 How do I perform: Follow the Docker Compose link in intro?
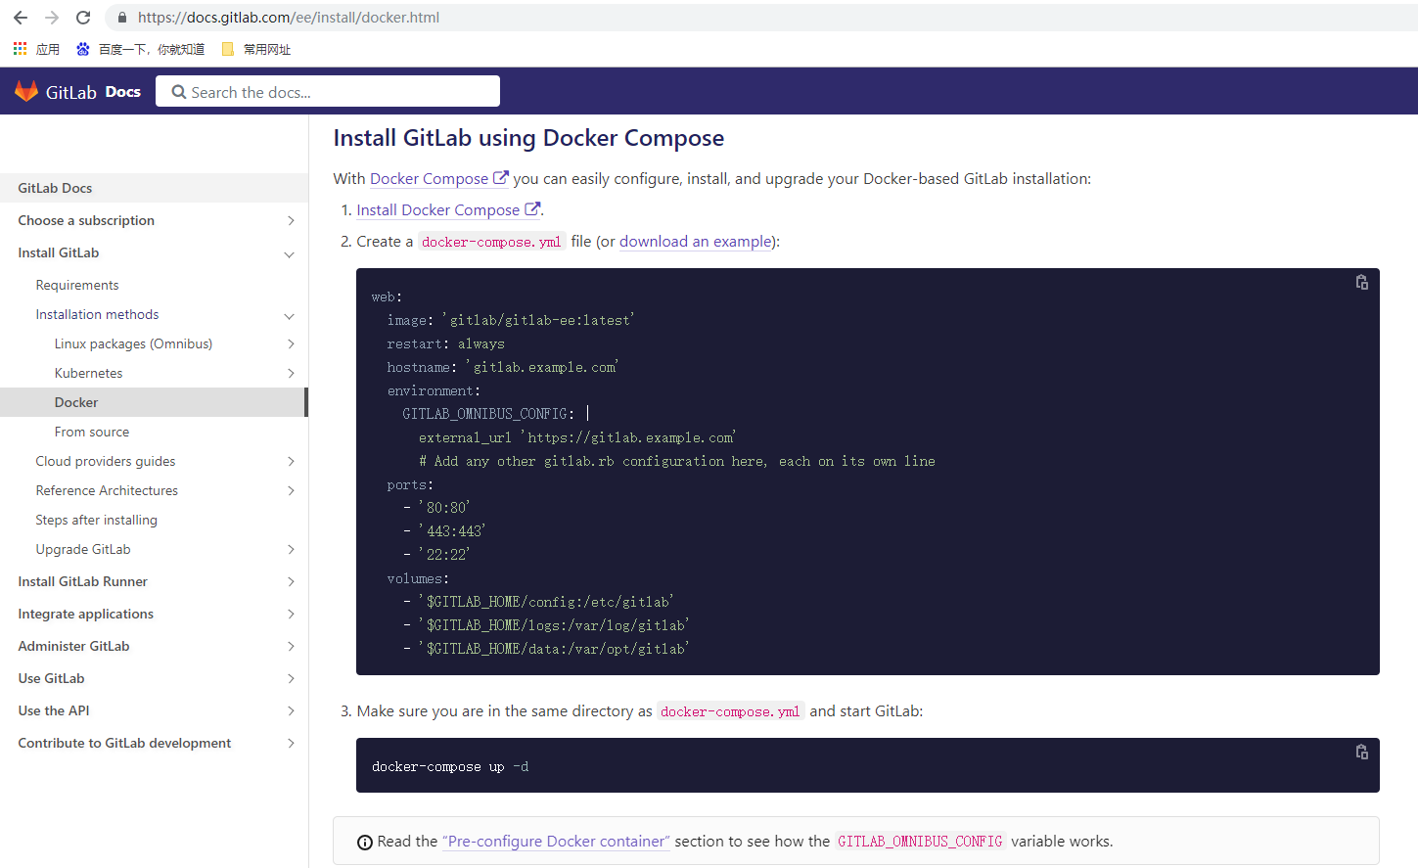(x=429, y=179)
